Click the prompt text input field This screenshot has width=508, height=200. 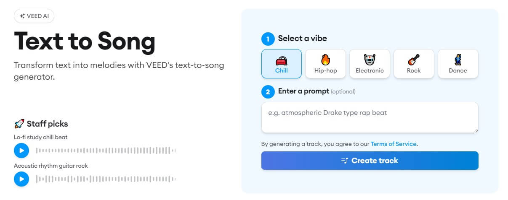[x=370, y=117]
